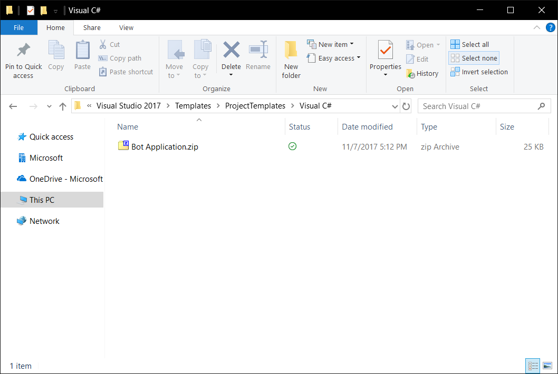The image size is (558, 374).
Task: Click the Copy to icon
Action: pos(202,50)
